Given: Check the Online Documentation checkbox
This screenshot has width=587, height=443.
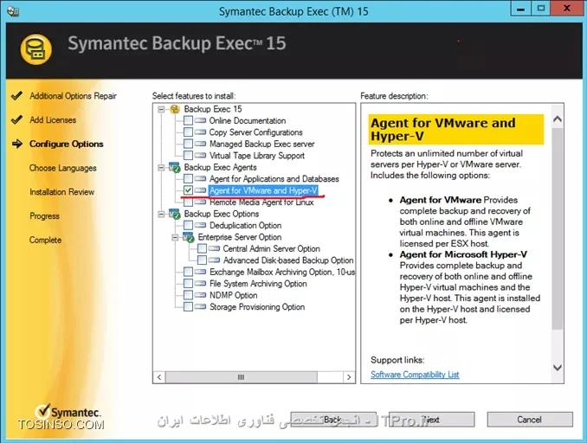Looking at the screenshot, I should (x=188, y=120).
